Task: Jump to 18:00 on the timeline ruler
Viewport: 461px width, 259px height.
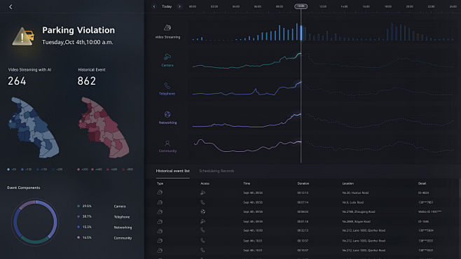Action: (388, 6)
